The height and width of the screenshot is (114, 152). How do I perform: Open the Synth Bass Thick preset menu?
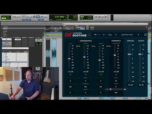(127, 35)
